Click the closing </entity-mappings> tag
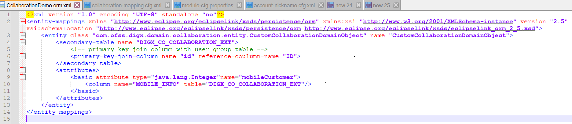Screen dimensions: 572x124 59,112
